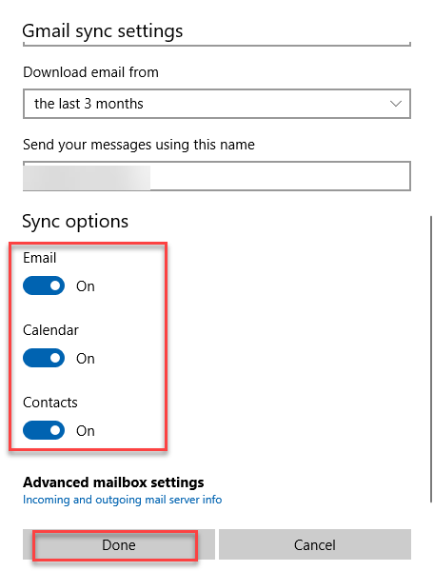
Task: Click the chevron arrow in the download dropdown
Action: pos(395,104)
